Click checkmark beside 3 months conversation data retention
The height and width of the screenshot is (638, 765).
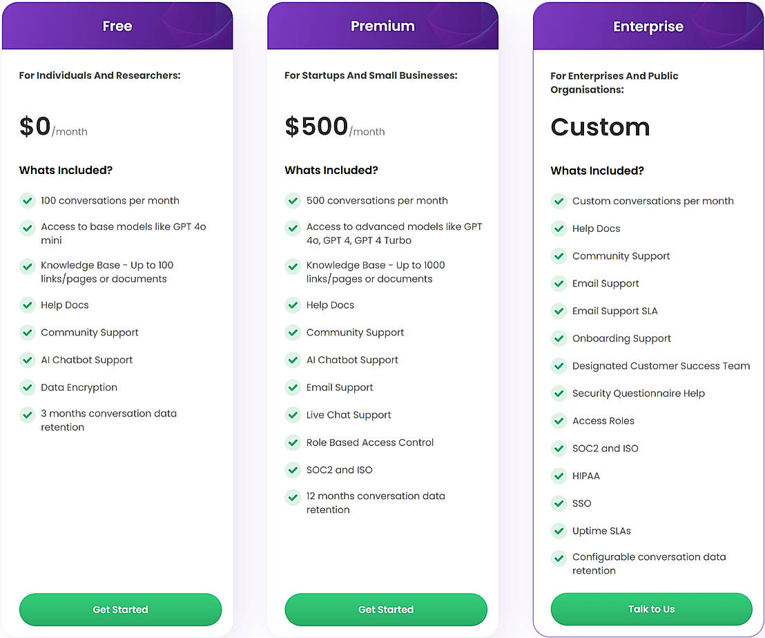point(27,415)
